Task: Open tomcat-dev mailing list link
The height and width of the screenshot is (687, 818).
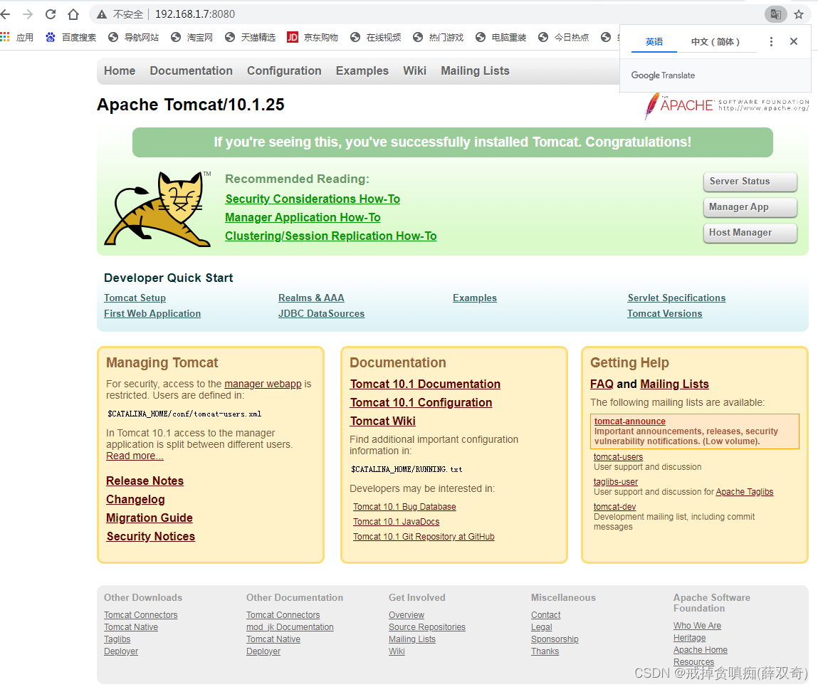Action: (x=614, y=506)
